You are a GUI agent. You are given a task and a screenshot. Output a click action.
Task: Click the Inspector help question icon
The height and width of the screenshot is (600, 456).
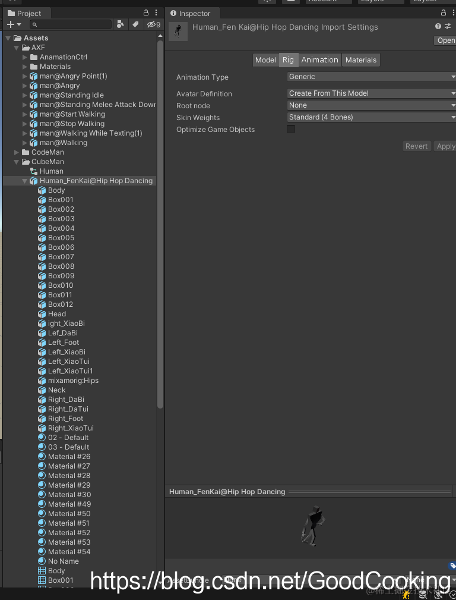tap(438, 26)
